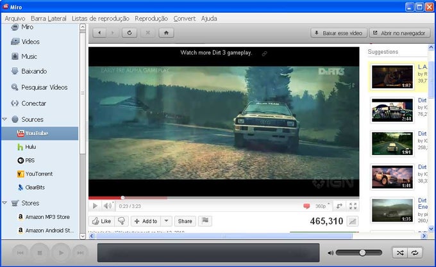436x267 pixels.
Task: Open suggested video with 1:35 duration
Action: pyautogui.click(x=392, y=211)
